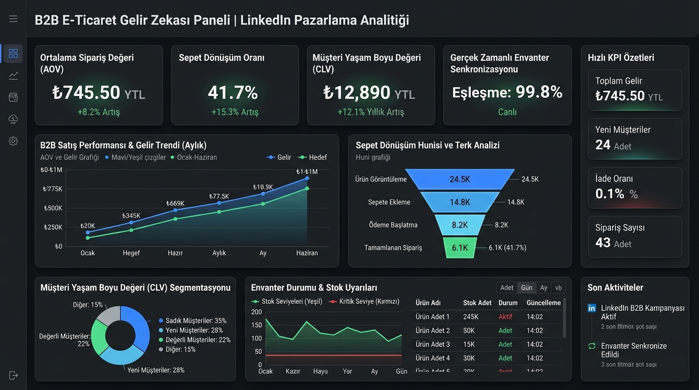The height and width of the screenshot is (390, 699).
Task: Click the 245K stock value
Action: 470,316
